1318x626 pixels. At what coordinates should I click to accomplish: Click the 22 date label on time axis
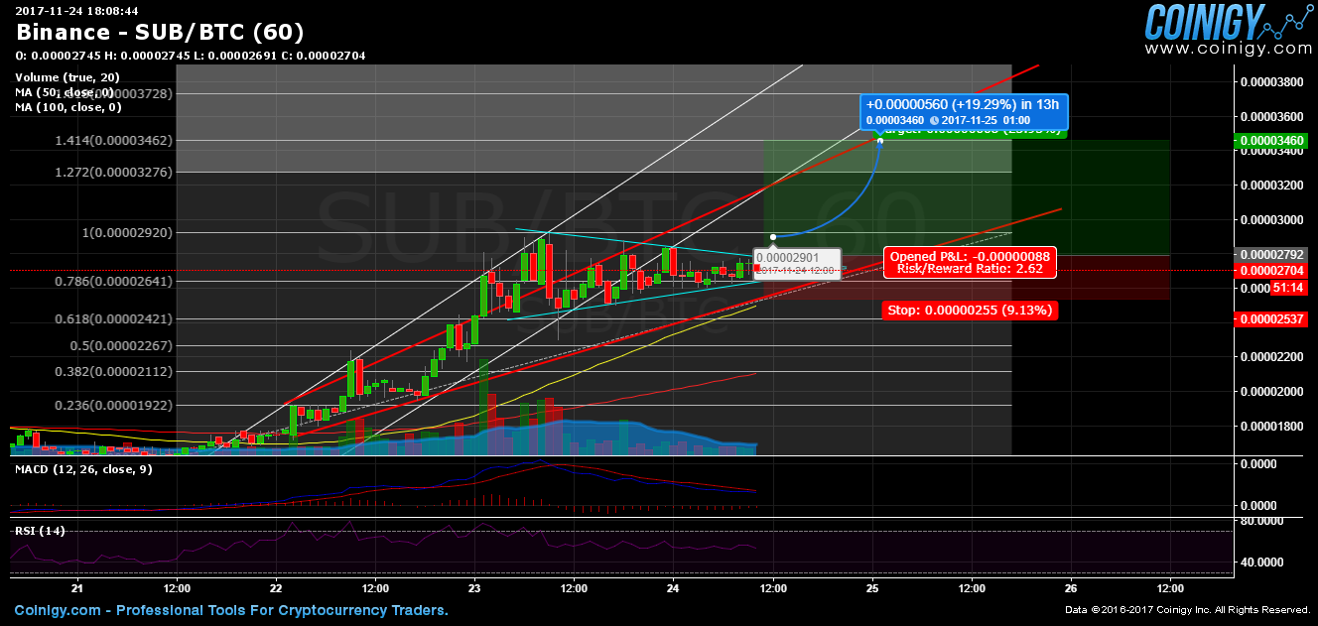276,588
